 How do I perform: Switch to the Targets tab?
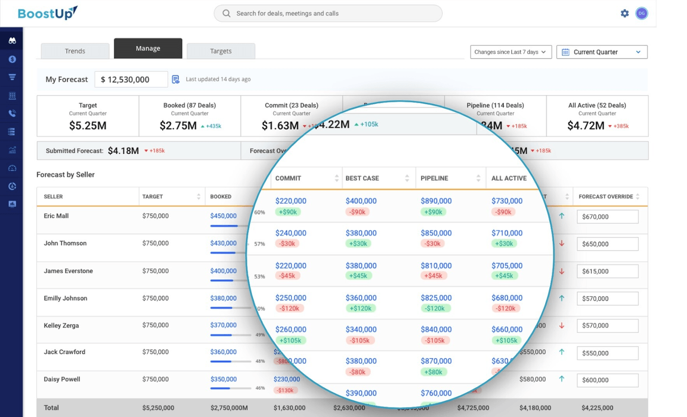(x=221, y=51)
